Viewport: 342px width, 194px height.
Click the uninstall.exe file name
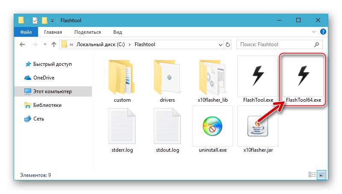click(212, 150)
